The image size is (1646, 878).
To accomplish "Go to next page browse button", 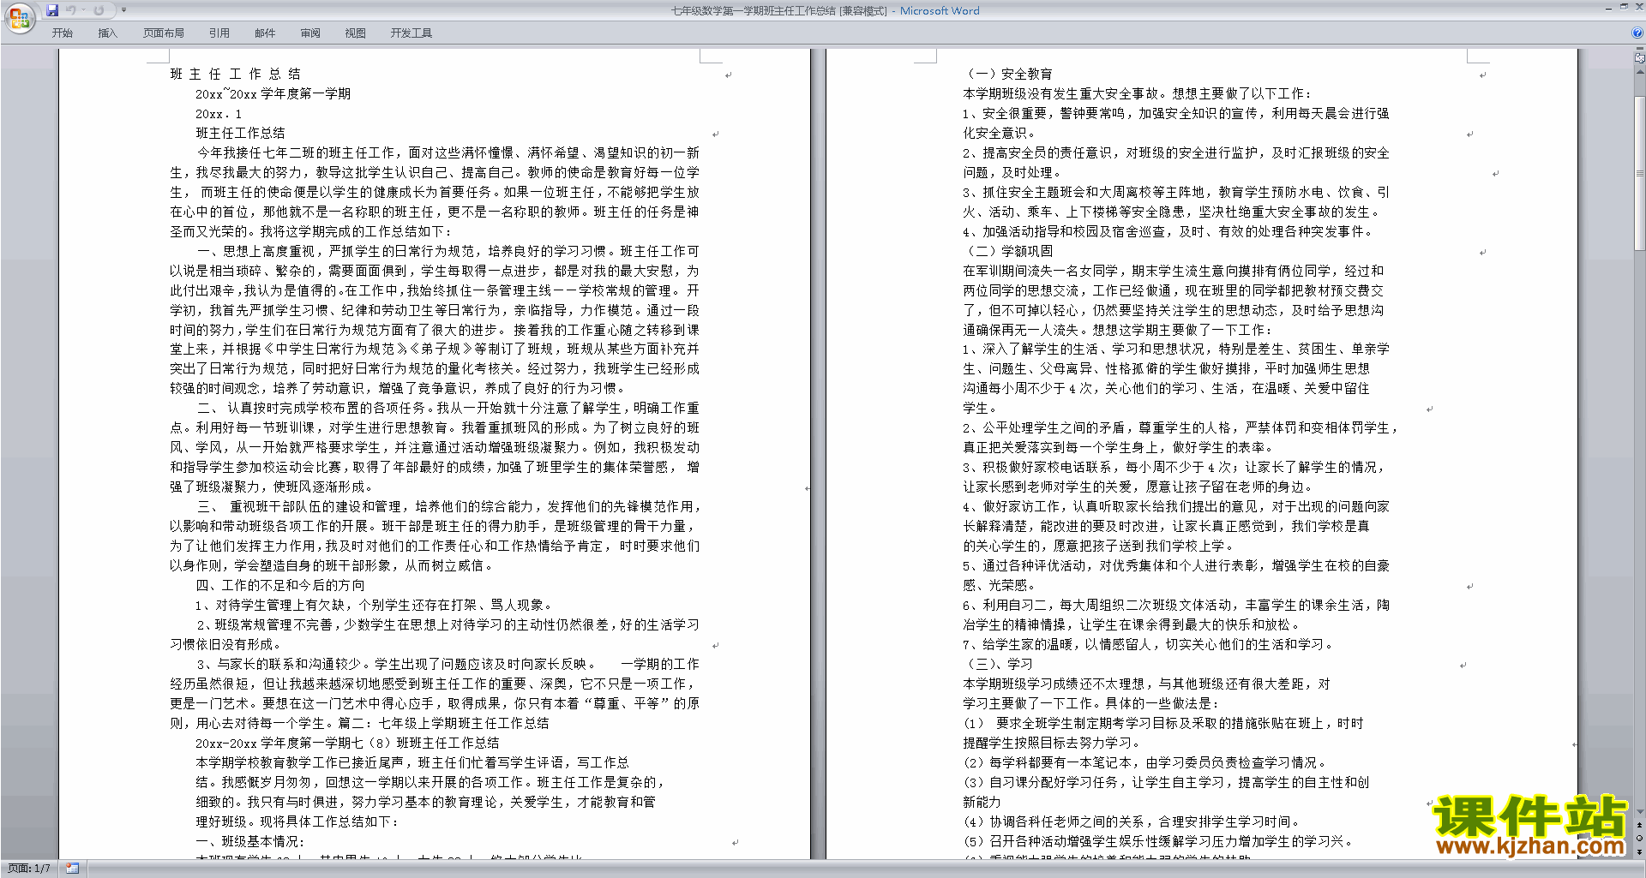I will (1640, 851).
